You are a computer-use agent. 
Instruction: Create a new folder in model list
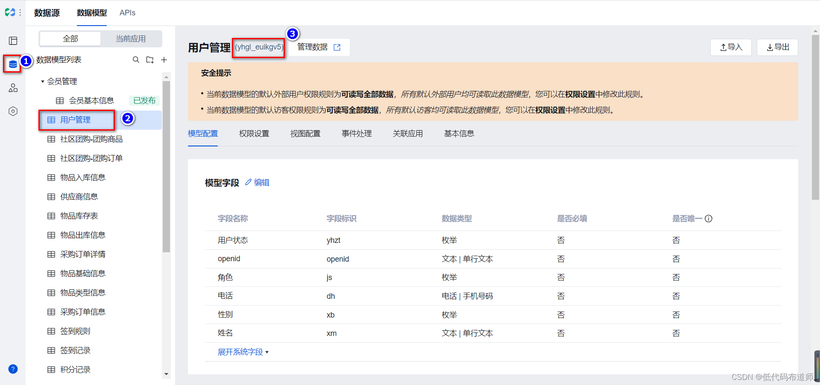click(150, 60)
